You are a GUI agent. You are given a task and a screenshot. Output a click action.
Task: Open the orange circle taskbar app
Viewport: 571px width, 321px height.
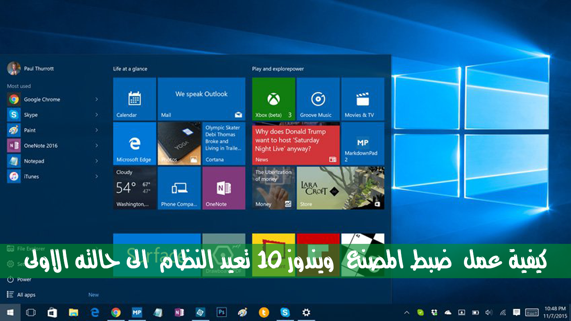(x=264, y=313)
